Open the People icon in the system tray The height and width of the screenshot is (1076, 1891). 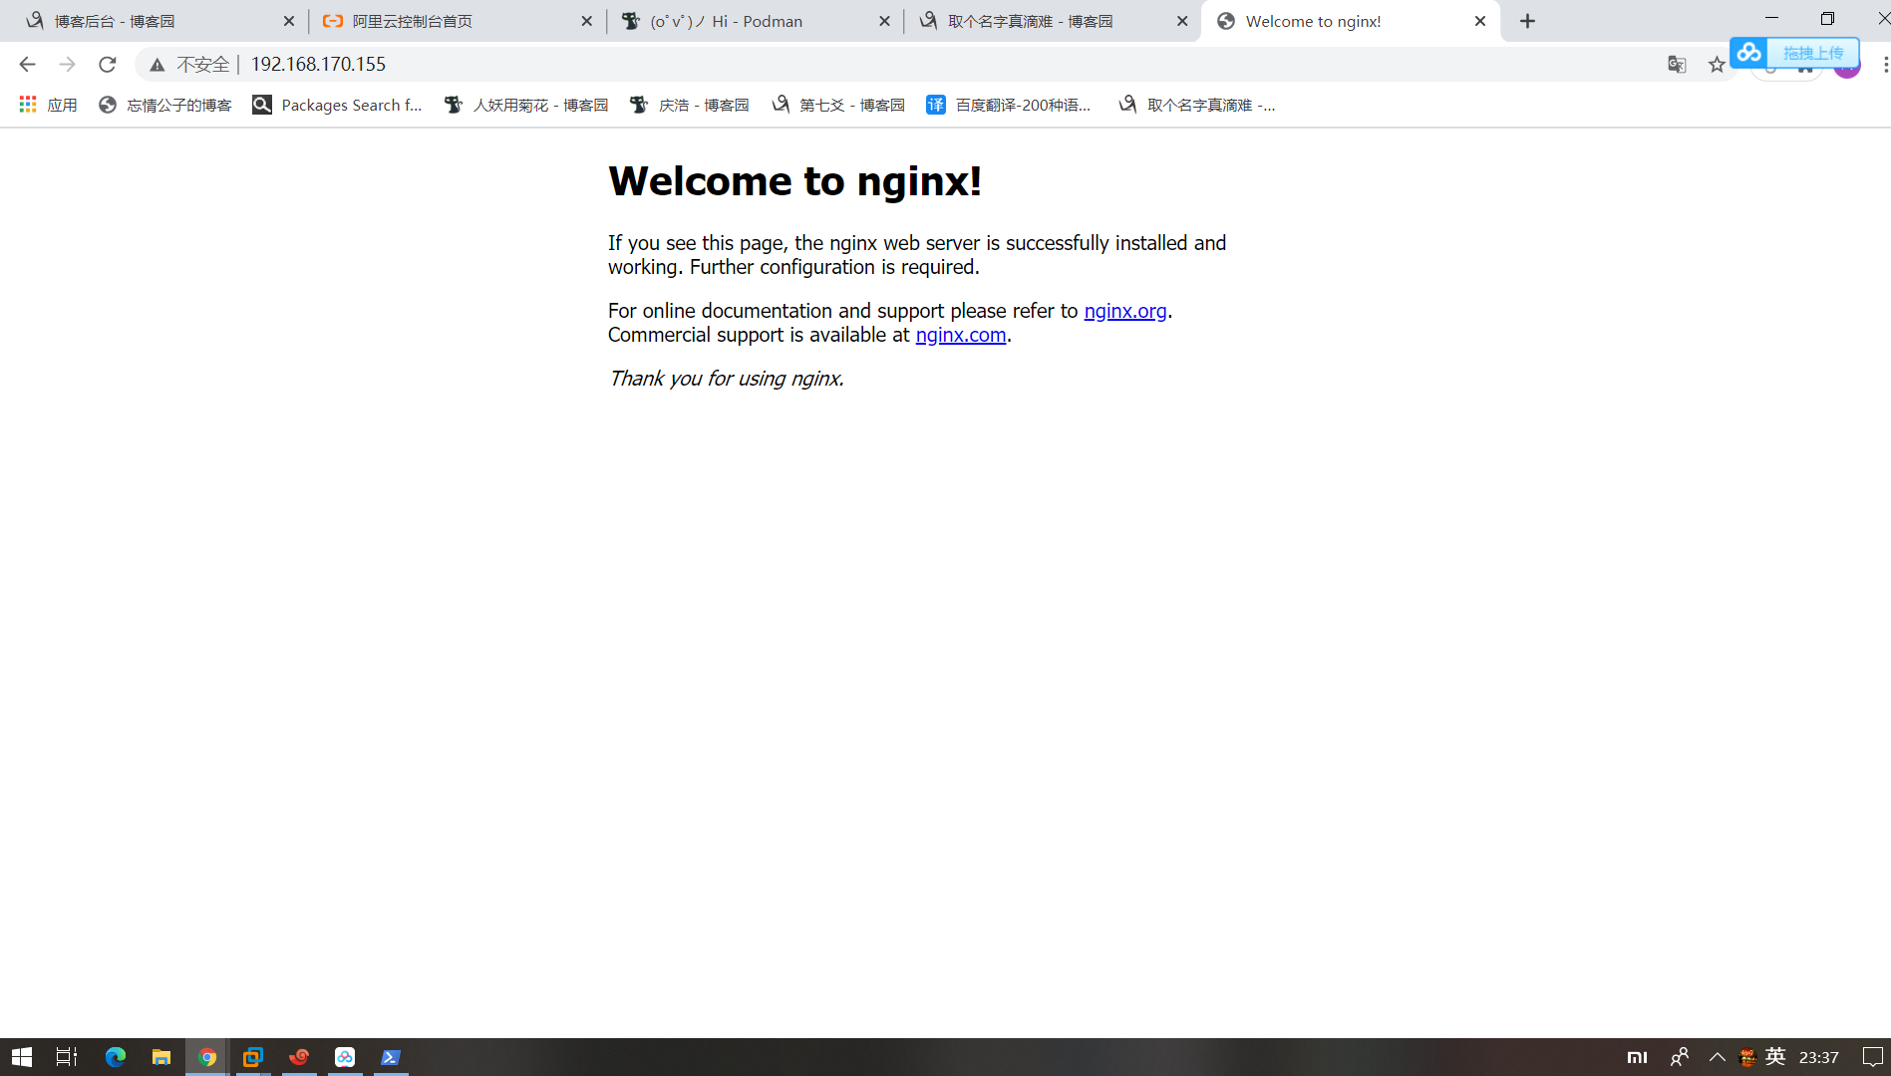pyautogui.click(x=1680, y=1057)
